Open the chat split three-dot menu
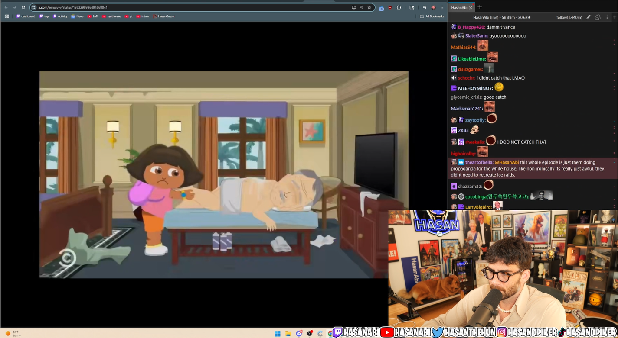This screenshot has height=338, width=618. click(x=608, y=17)
